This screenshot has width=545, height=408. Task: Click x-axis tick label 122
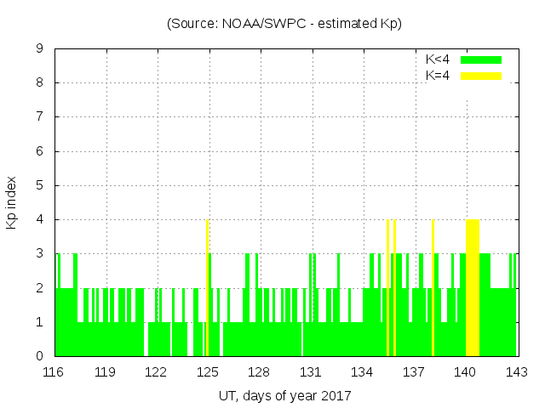157,372
